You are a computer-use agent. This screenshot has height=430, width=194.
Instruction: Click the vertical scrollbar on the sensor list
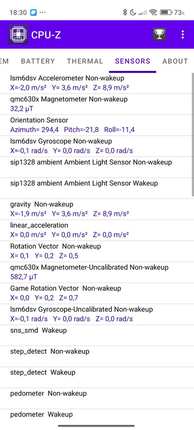[x=193, y=134]
